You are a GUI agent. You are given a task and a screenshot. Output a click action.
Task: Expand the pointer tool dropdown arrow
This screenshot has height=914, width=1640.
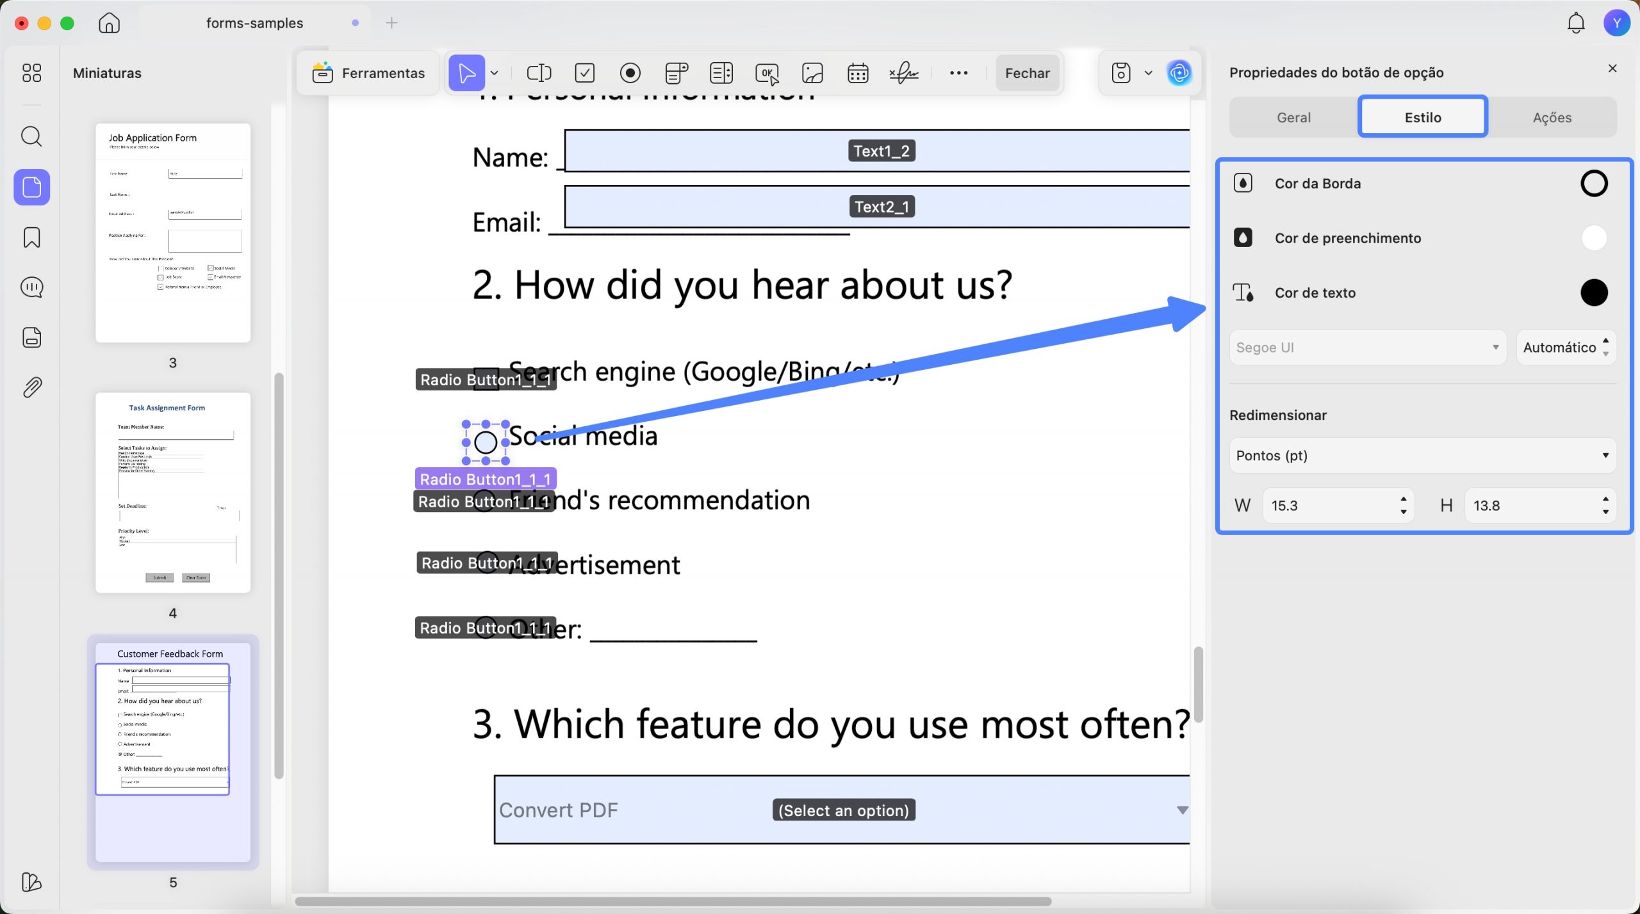[x=495, y=73]
